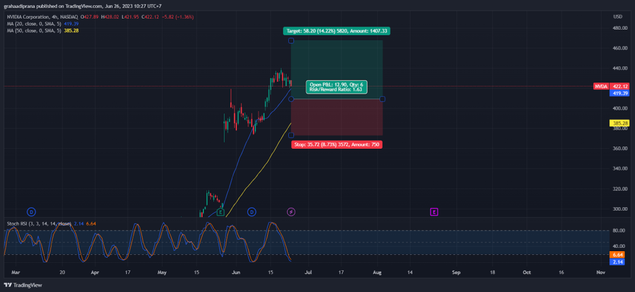Click the blue 419.39 MA price label

coord(620,93)
